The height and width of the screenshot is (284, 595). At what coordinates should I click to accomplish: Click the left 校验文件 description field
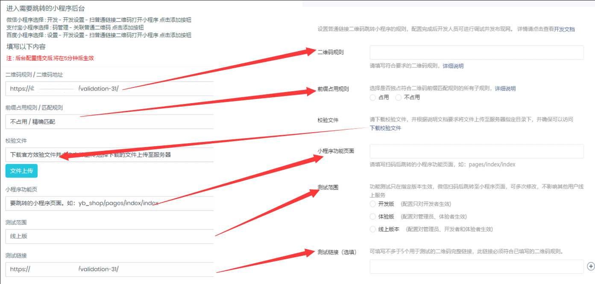tap(109, 155)
